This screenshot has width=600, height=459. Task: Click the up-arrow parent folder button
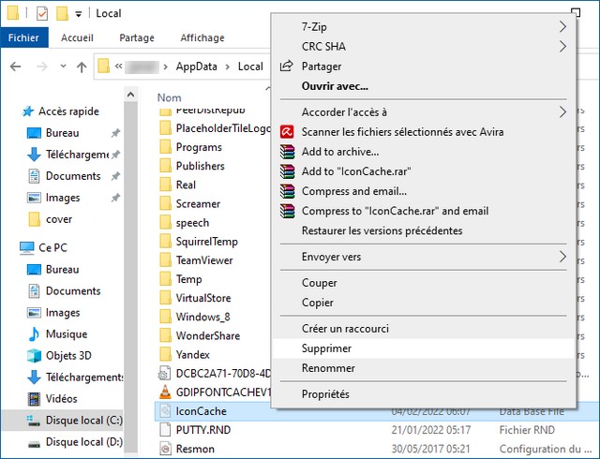point(82,67)
